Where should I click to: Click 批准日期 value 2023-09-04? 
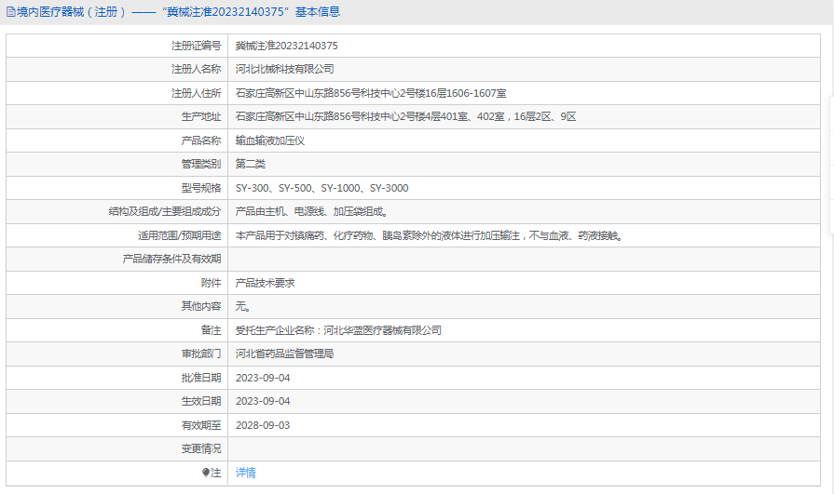pyautogui.click(x=263, y=378)
